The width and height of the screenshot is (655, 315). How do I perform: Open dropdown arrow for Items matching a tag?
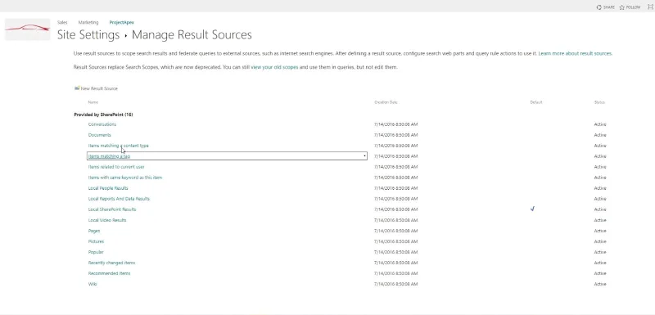click(x=364, y=156)
